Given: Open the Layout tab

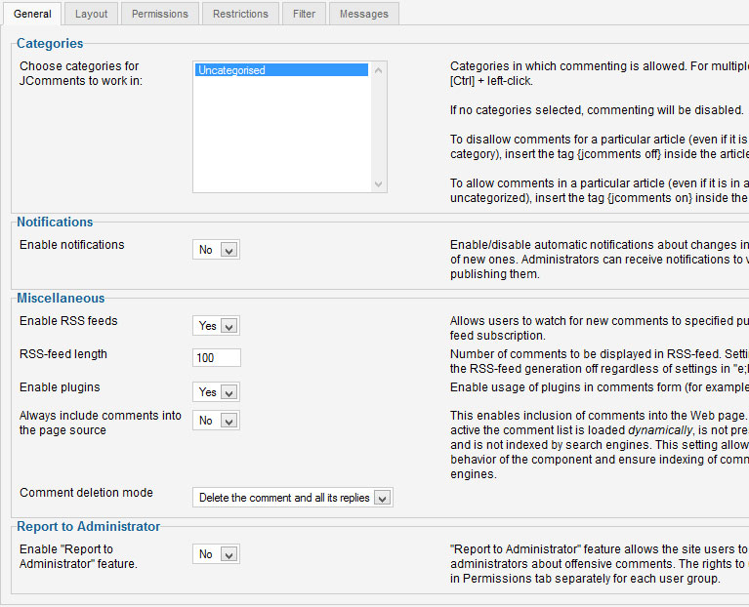Looking at the screenshot, I should (92, 14).
